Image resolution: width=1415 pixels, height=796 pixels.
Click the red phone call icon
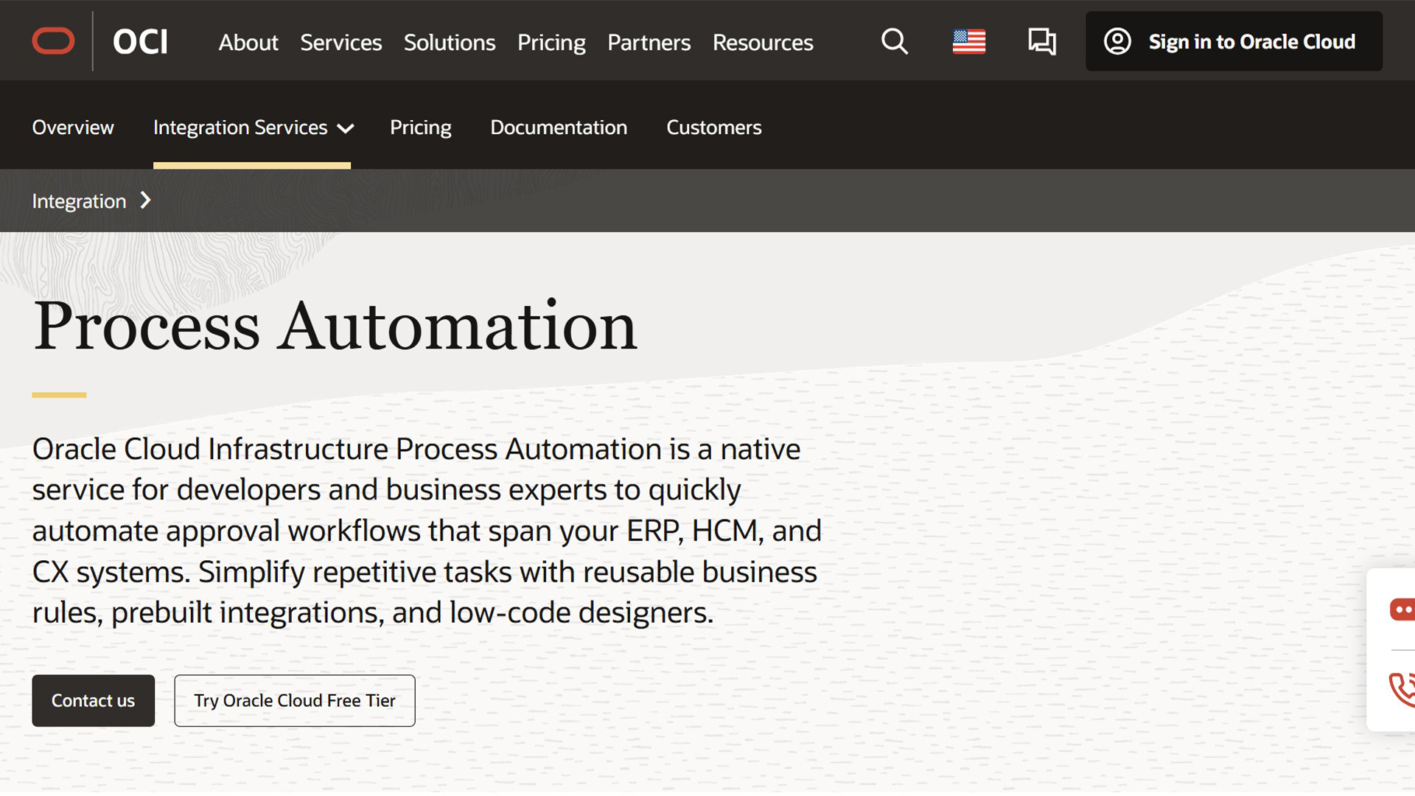click(x=1402, y=691)
